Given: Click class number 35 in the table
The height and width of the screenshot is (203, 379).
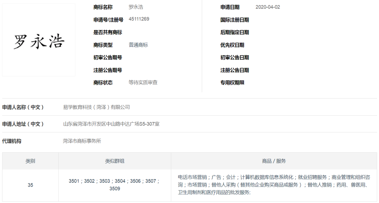Looking at the screenshot, I should click(30, 185).
